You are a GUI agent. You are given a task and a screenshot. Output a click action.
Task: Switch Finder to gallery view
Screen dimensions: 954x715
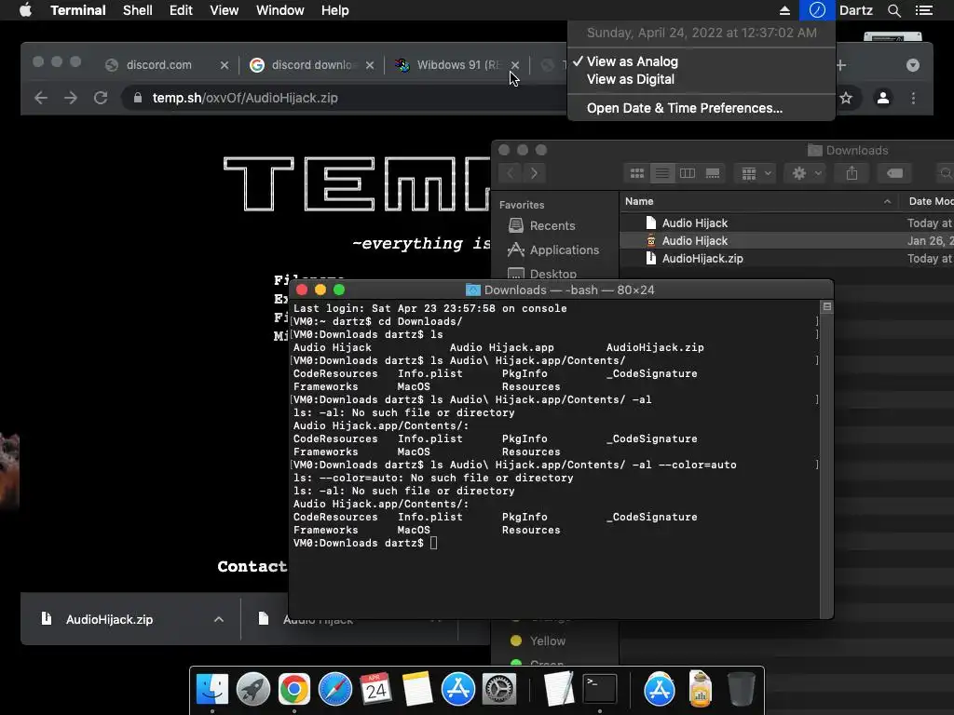click(x=713, y=173)
